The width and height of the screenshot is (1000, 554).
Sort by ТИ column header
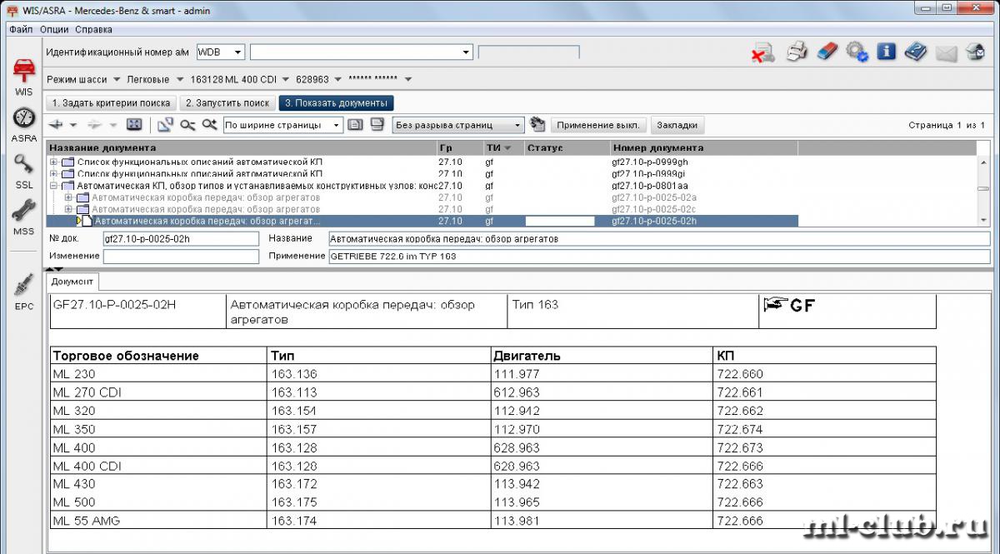click(x=502, y=147)
